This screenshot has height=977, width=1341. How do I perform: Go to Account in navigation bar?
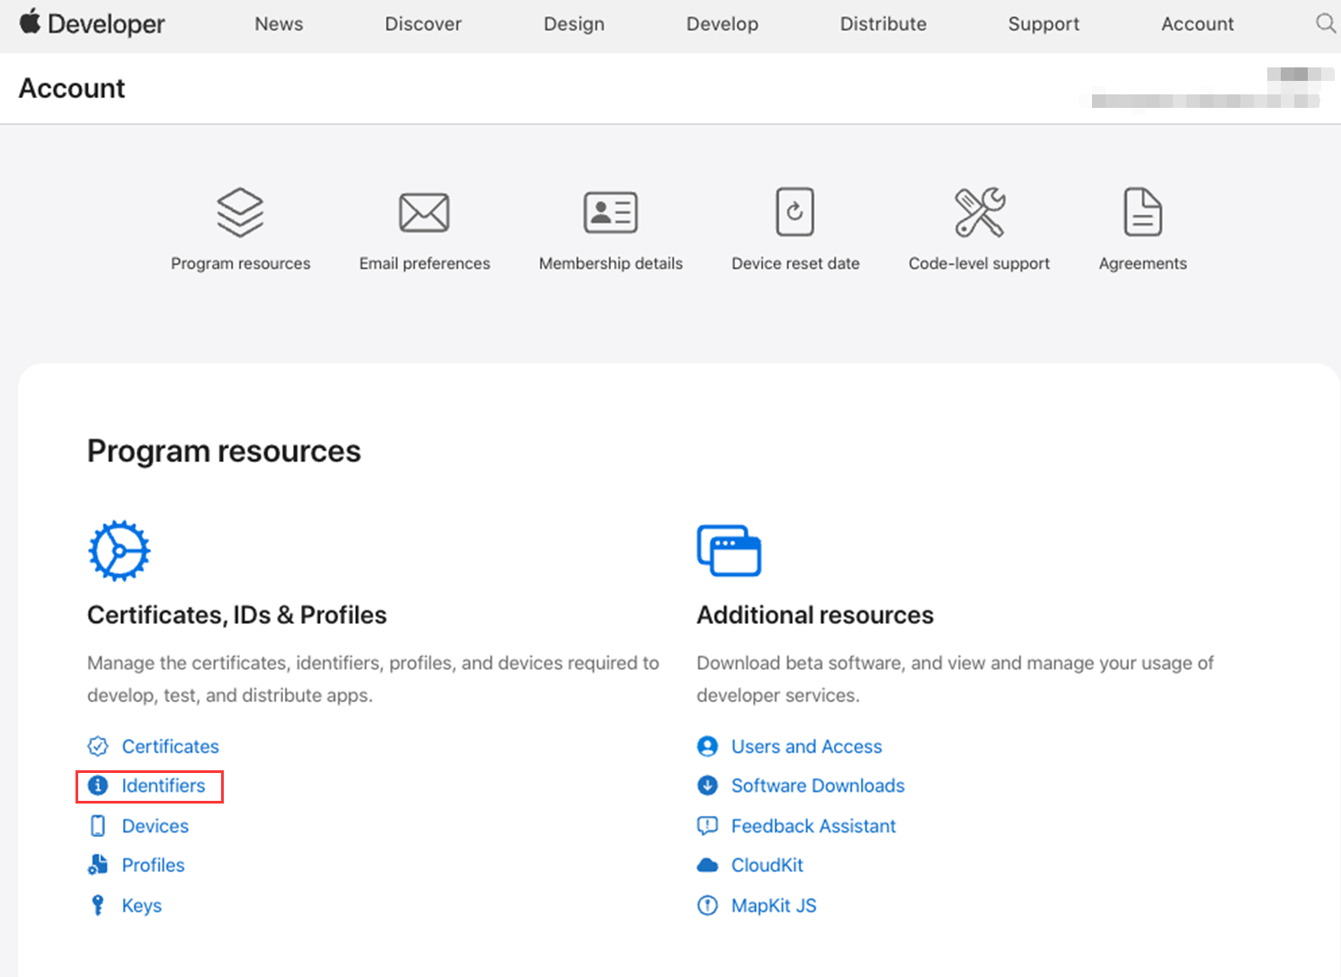point(1197,24)
